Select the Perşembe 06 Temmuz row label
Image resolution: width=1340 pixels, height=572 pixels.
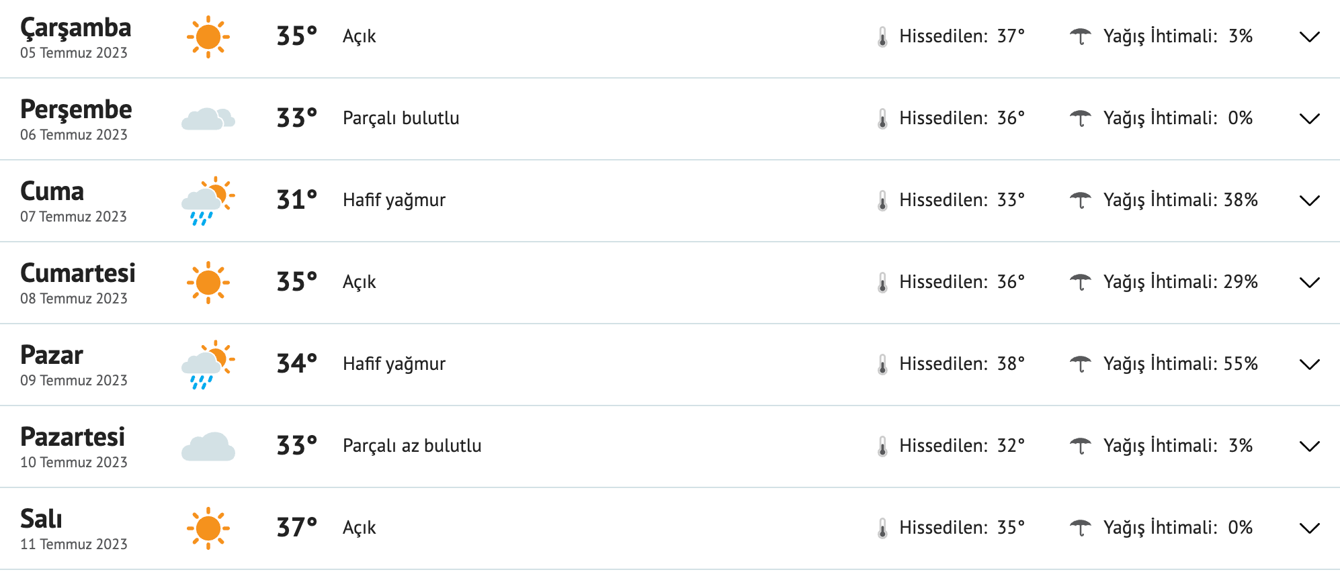tap(75, 118)
